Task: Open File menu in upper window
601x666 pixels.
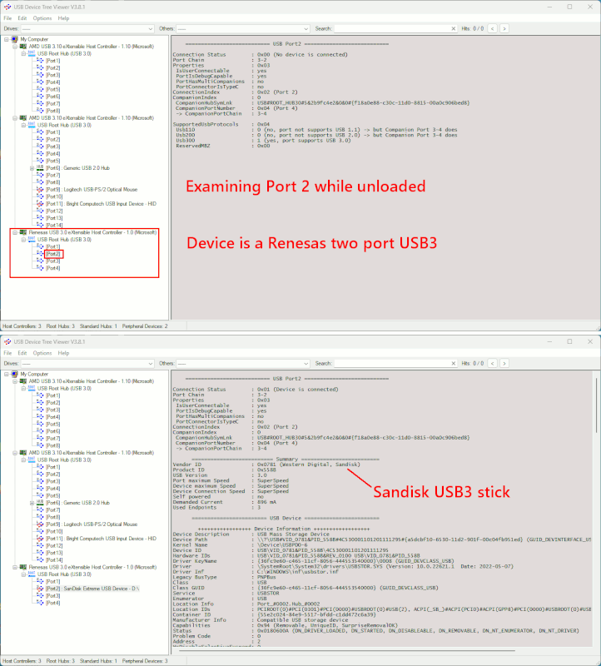Action: pos(7,18)
